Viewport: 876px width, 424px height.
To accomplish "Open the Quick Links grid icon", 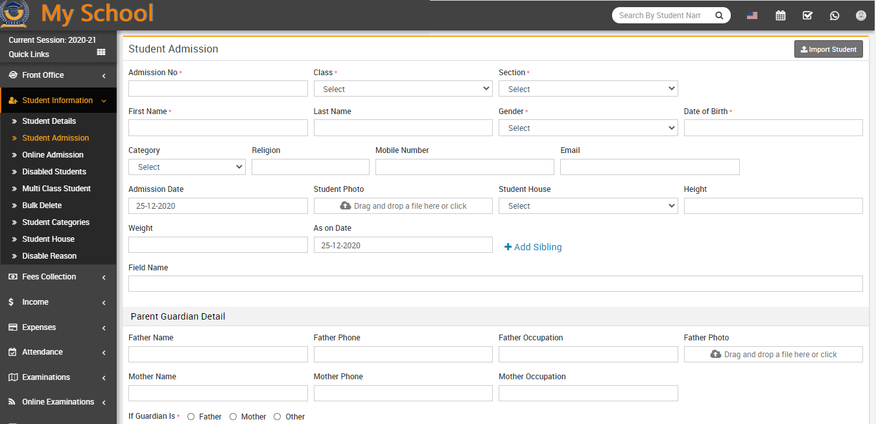I will pos(101,53).
